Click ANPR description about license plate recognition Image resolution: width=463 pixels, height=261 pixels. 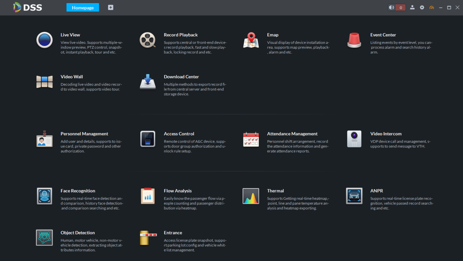pyautogui.click(x=402, y=203)
